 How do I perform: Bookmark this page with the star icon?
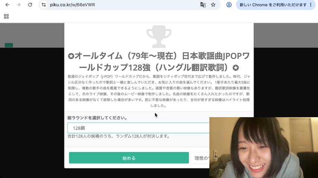213,5
